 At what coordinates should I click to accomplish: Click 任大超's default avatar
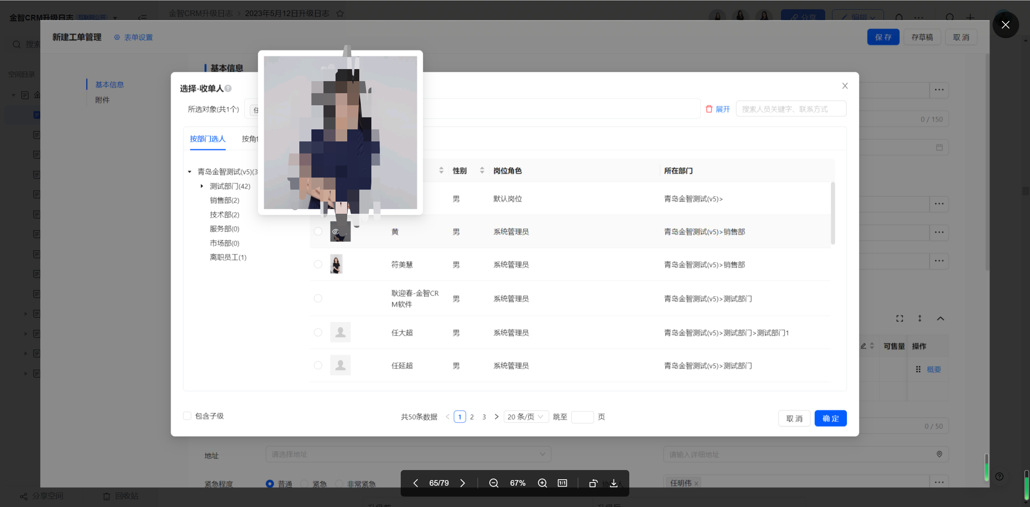click(340, 332)
